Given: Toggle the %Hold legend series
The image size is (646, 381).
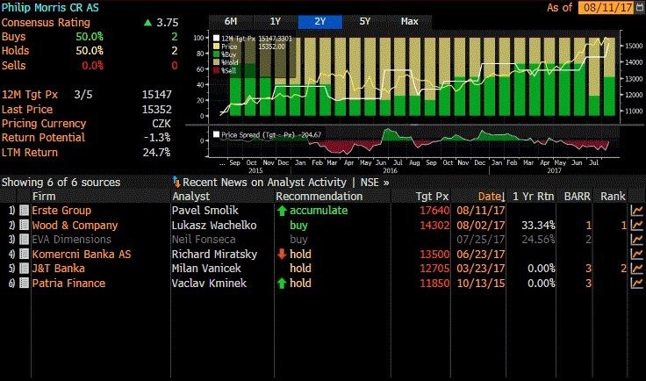Looking at the screenshot, I should [216, 62].
